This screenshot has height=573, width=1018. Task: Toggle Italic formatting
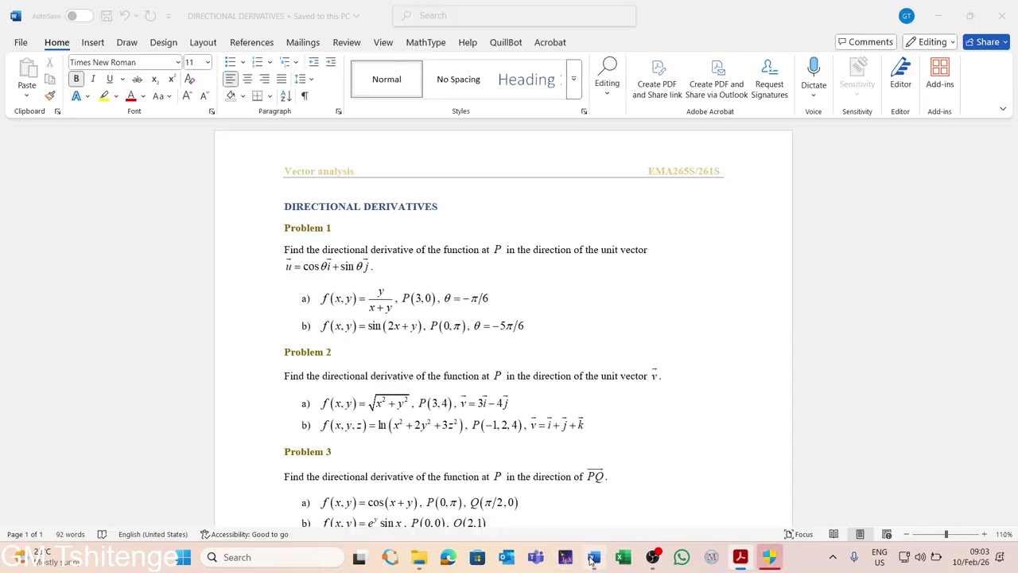(93, 79)
